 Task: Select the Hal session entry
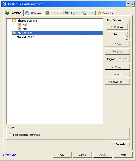25,25
